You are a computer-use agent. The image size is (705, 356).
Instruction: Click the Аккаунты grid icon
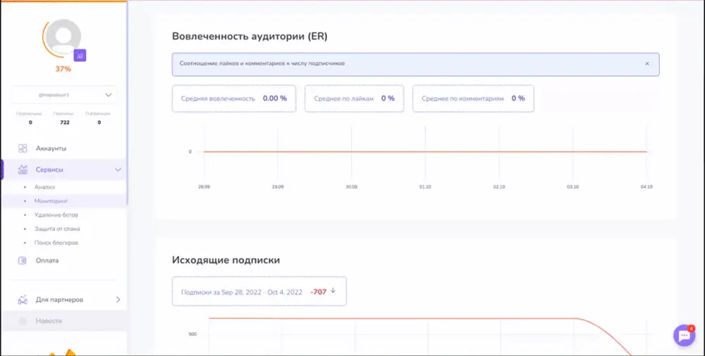tap(23, 148)
